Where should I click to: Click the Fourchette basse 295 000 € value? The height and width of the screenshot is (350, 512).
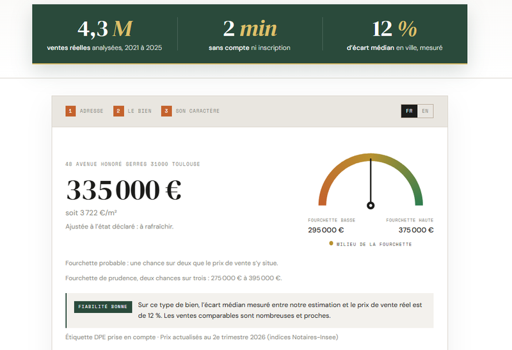click(x=326, y=230)
